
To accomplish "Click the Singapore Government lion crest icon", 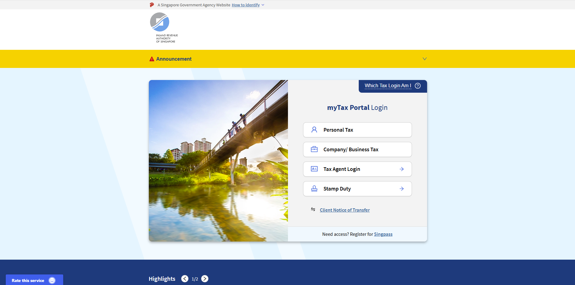I will point(152,5).
